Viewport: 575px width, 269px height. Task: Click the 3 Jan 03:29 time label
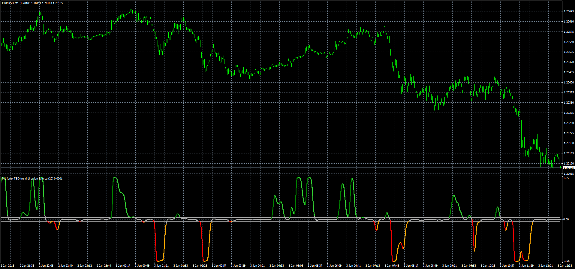(x=238, y=266)
